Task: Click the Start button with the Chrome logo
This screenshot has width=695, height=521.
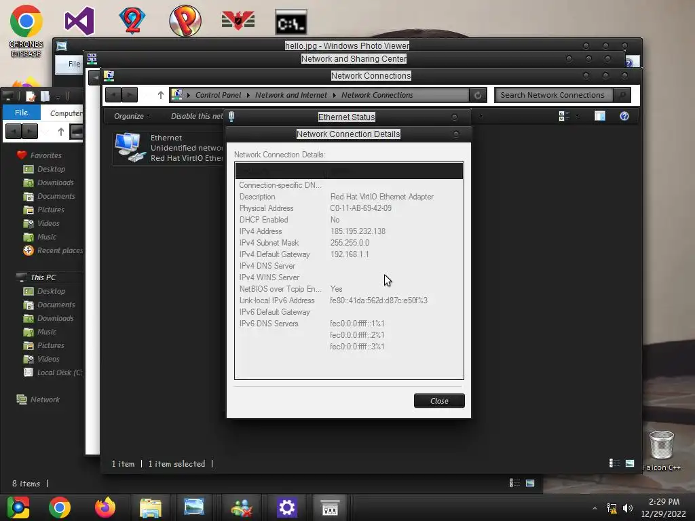Action: click(18, 507)
